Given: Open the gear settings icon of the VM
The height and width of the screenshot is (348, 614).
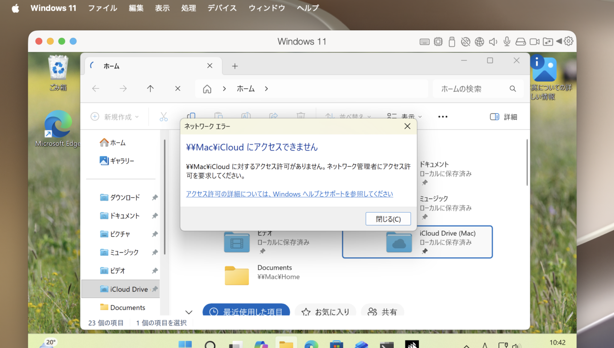Looking at the screenshot, I should (x=568, y=41).
